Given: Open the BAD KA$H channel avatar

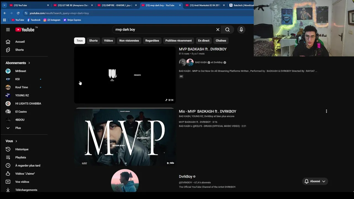Looking at the screenshot, I should 183,62.
